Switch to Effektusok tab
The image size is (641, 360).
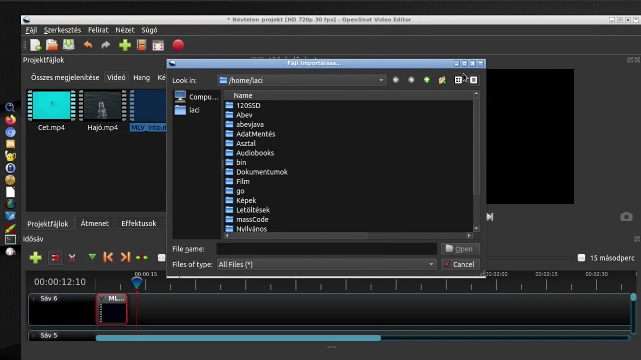tap(139, 223)
